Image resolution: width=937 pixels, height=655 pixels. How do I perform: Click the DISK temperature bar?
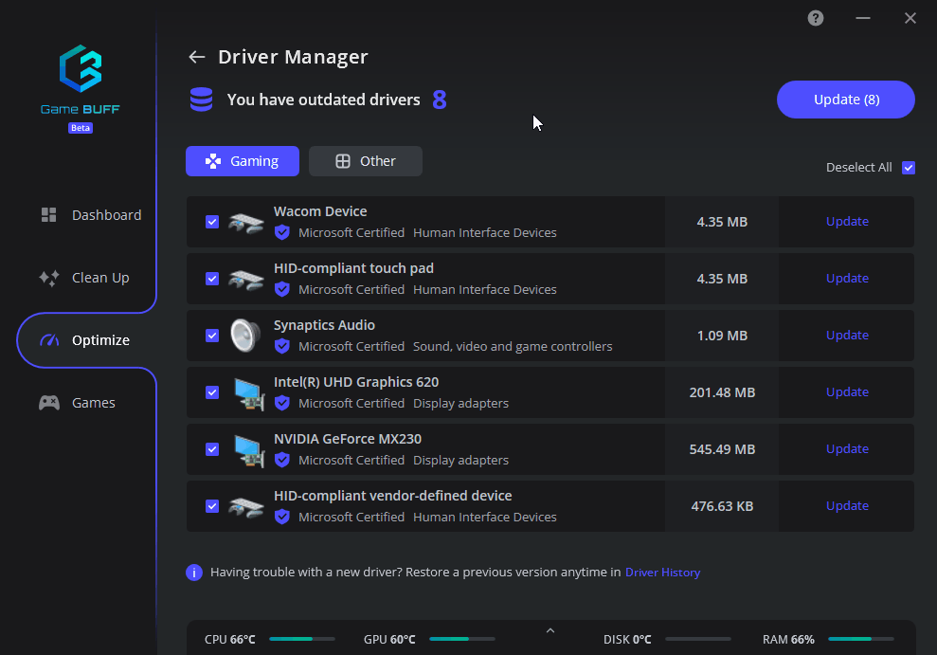(698, 639)
